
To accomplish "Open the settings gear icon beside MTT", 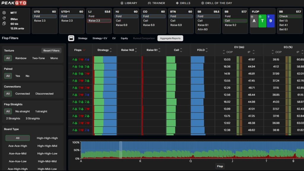I will [4, 13].
